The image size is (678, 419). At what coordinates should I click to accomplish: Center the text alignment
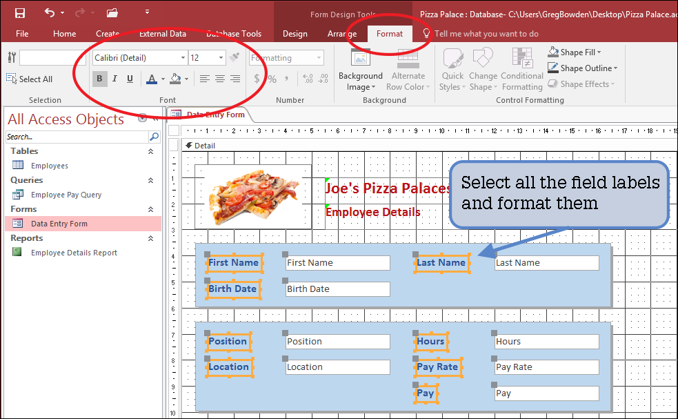pyautogui.click(x=220, y=79)
